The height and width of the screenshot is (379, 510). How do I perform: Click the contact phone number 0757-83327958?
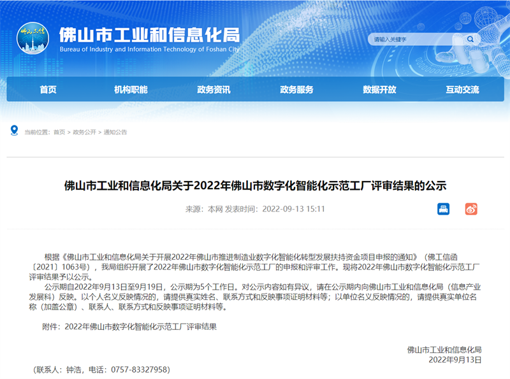point(140,369)
